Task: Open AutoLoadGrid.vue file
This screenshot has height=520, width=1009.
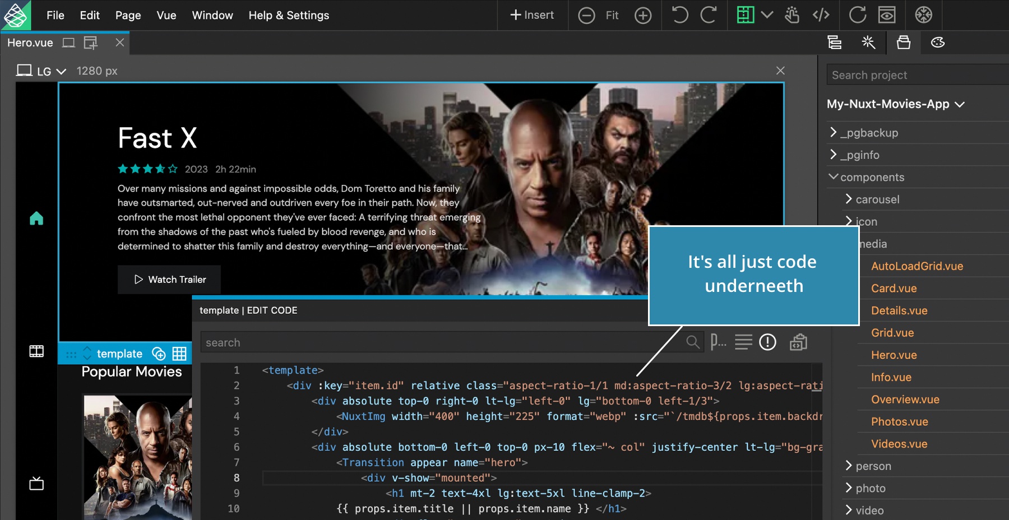Action: (917, 266)
